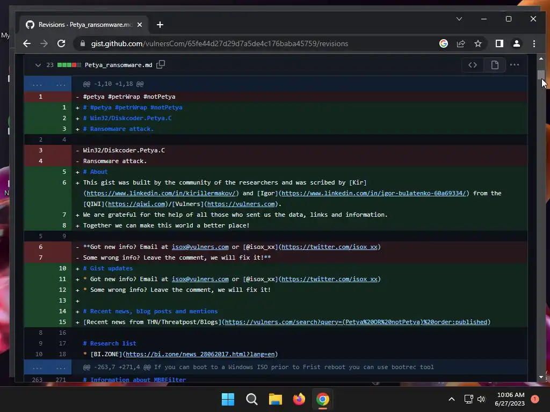Screen dimensions: 550x412
Task: Copy the Petya_ransomware.md file name
Action: point(161,64)
